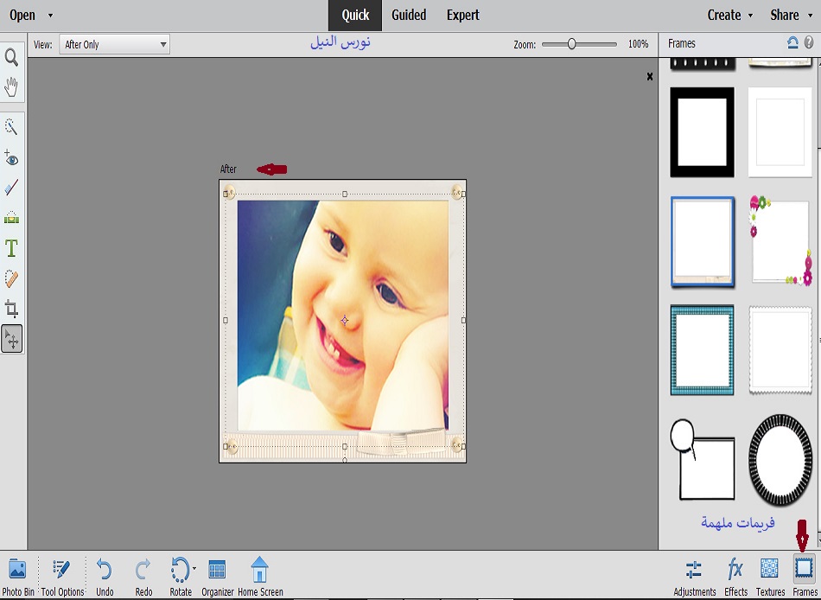Select the Move tool

point(12,339)
